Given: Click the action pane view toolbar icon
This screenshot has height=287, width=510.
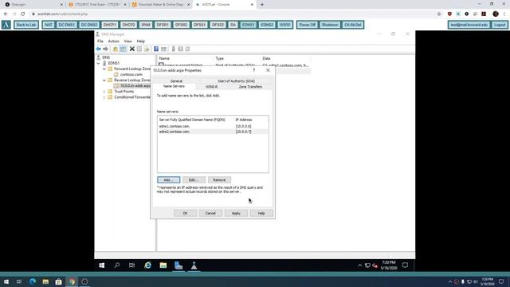Looking at the screenshot, I should tap(163, 49).
